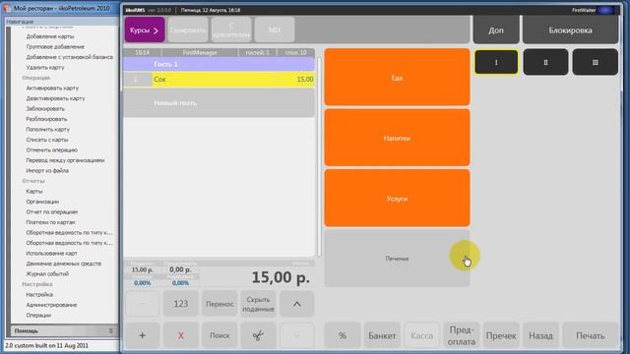Image resolution: width=630 pixels, height=354 pixels.
Task: Click the plus quantity icon
Action: click(142, 335)
